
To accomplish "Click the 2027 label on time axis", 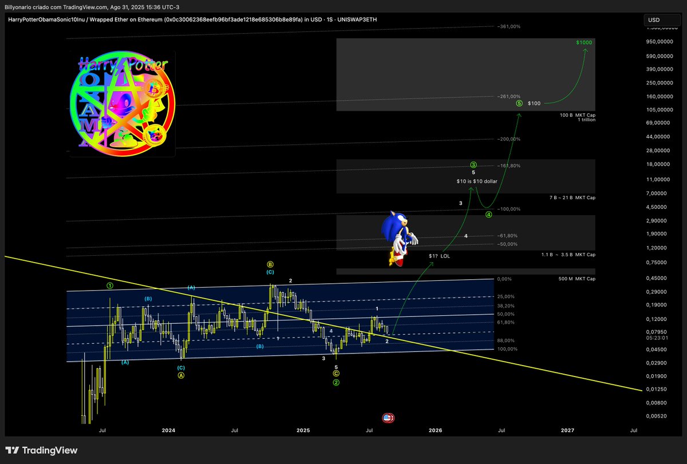I will click(567, 430).
